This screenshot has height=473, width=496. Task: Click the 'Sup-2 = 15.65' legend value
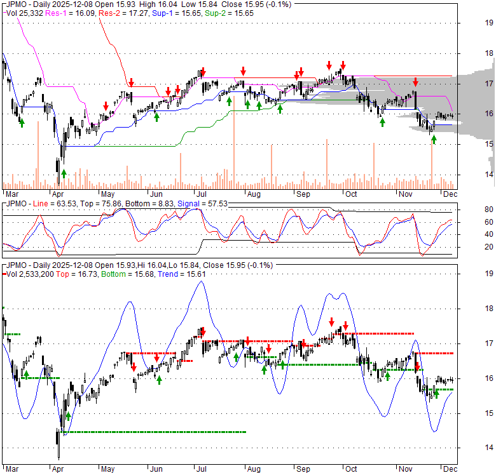(229, 13)
